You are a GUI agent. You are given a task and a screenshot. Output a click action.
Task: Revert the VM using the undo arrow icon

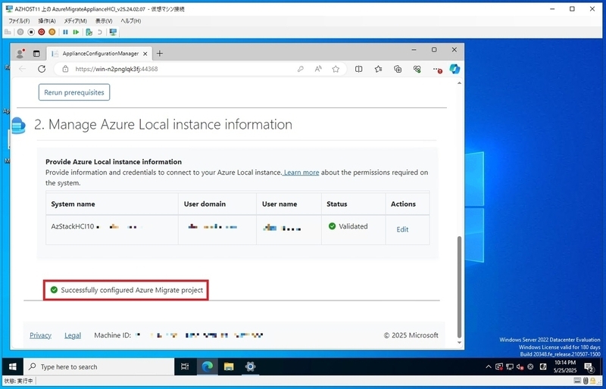99,32
